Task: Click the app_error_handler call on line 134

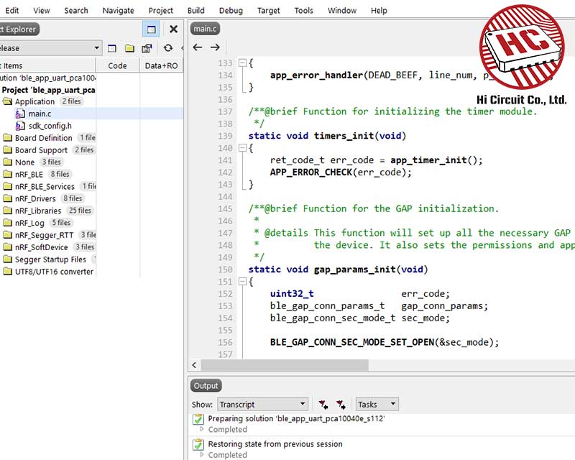Action: [x=316, y=75]
